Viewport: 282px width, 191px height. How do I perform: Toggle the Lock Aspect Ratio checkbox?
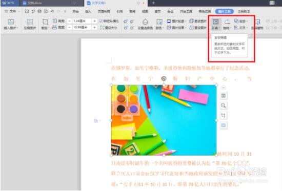101,21
